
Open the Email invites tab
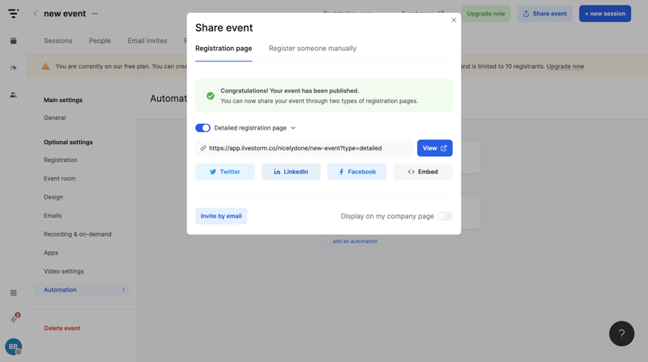coord(147,40)
